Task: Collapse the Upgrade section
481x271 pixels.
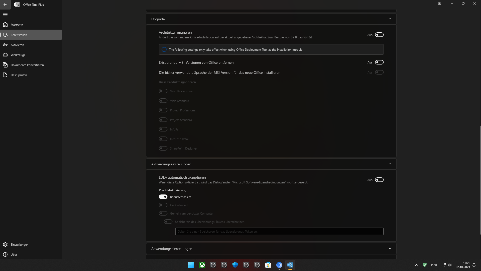Action: tap(390, 19)
